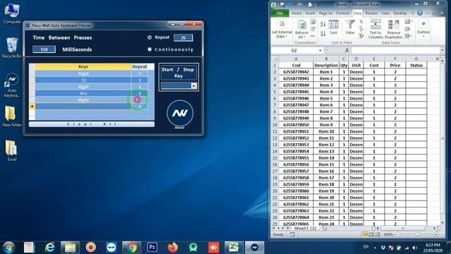The image size is (451, 254).
Task: Toggle the Filter funnel in Excel
Action: pos(350,28)
